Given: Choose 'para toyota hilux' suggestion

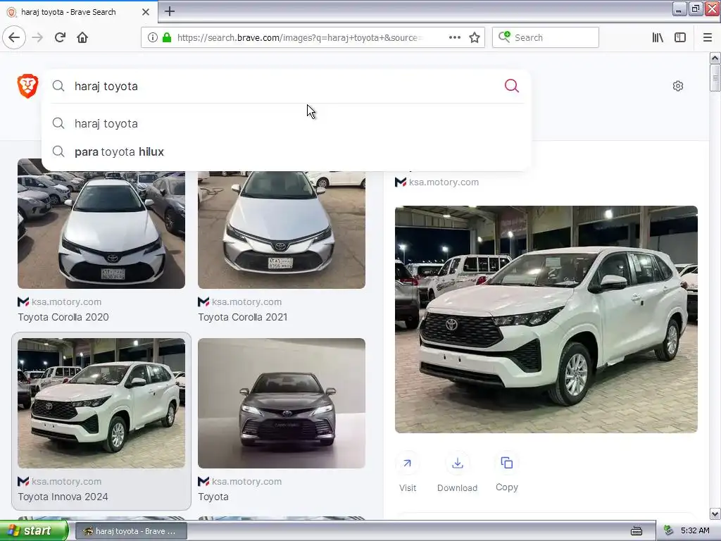Looking at the screenshot, I should click(x=287, y=151).
